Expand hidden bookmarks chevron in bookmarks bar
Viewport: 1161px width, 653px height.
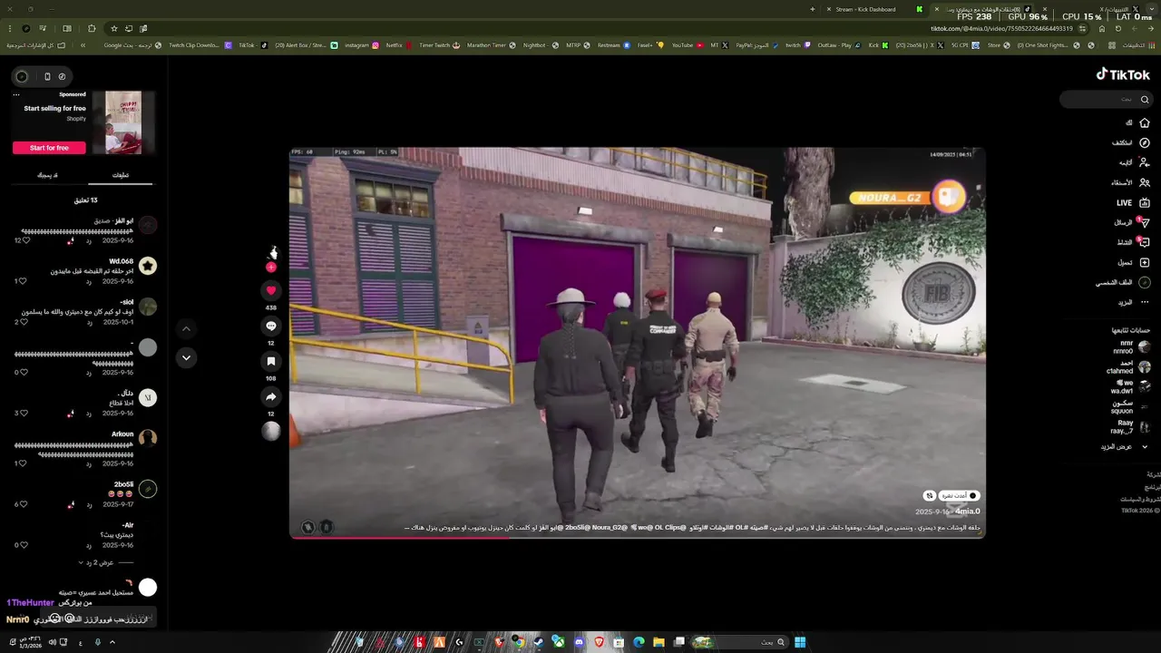coord(83,45)
